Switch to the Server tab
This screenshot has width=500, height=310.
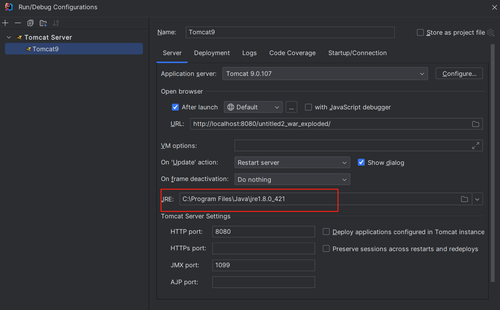point(172,53)
